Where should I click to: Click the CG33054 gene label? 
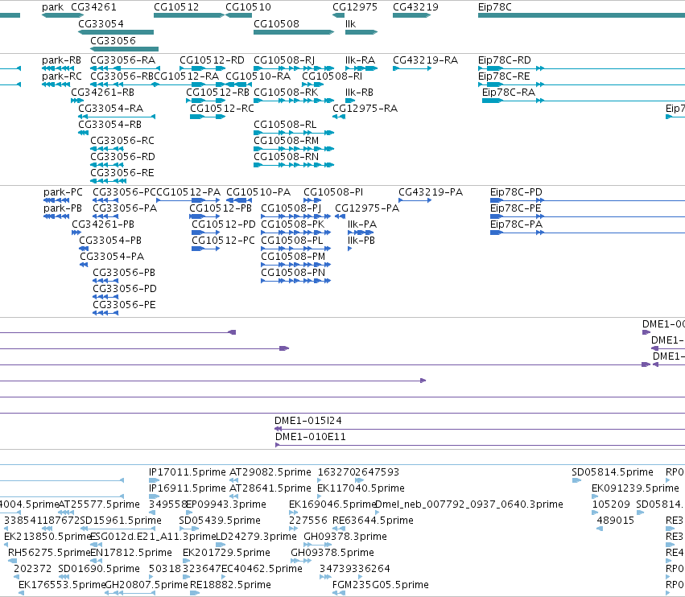pyautogui.click(x=101, y=24)
